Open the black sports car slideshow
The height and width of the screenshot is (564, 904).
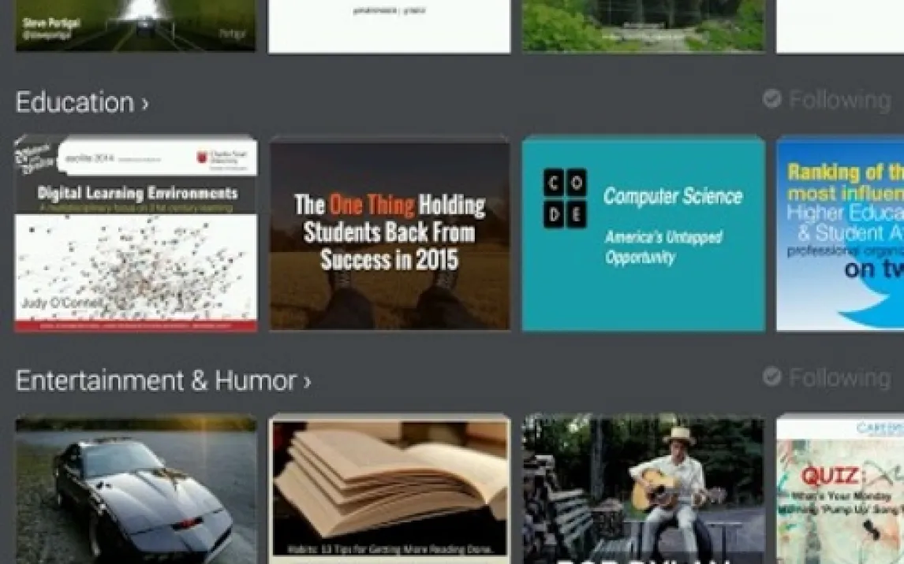pos(136,488)
